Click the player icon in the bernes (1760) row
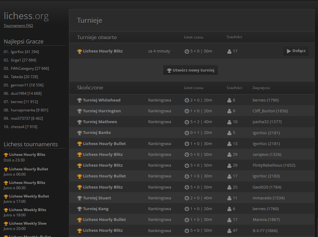This screenshot has height=237, width=318. 229,209
